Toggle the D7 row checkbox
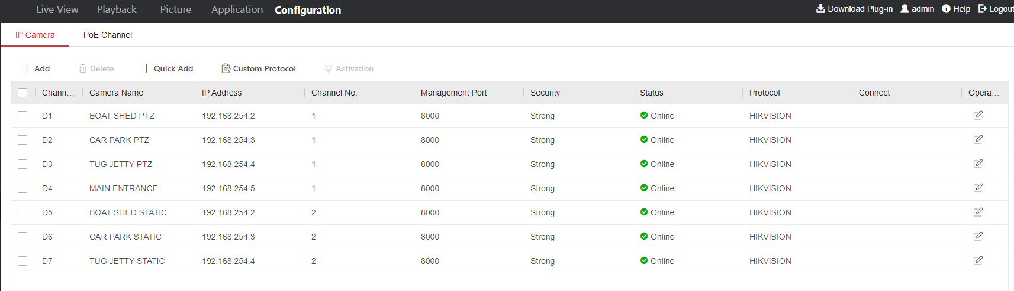Viewport: 1014px width, 291px height. coord(22,261)
